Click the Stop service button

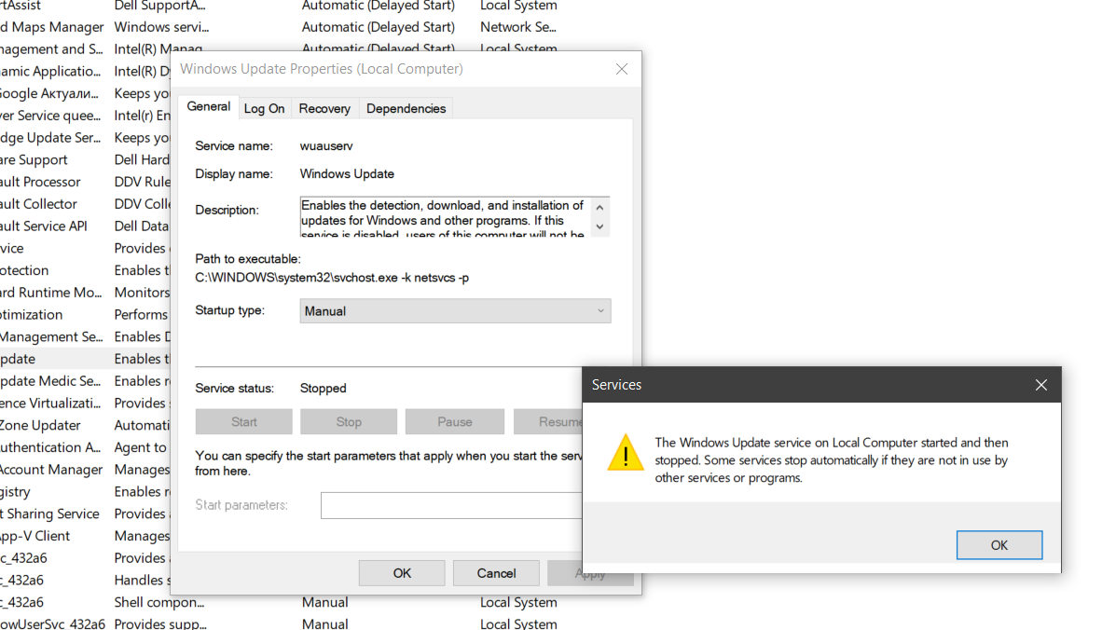(x=349, y=422)
